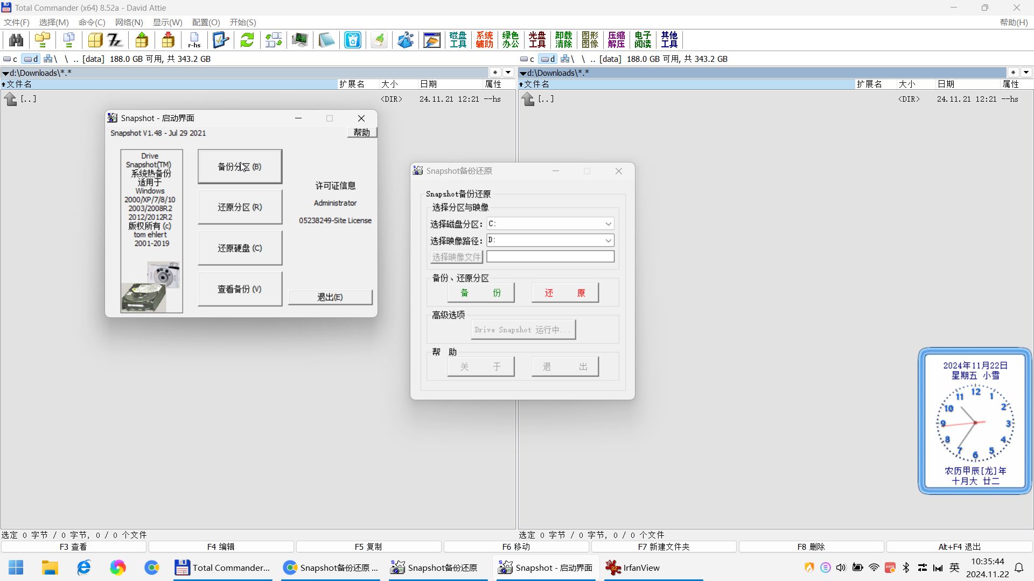Click left panel 文件名 column header

point(169,84)
